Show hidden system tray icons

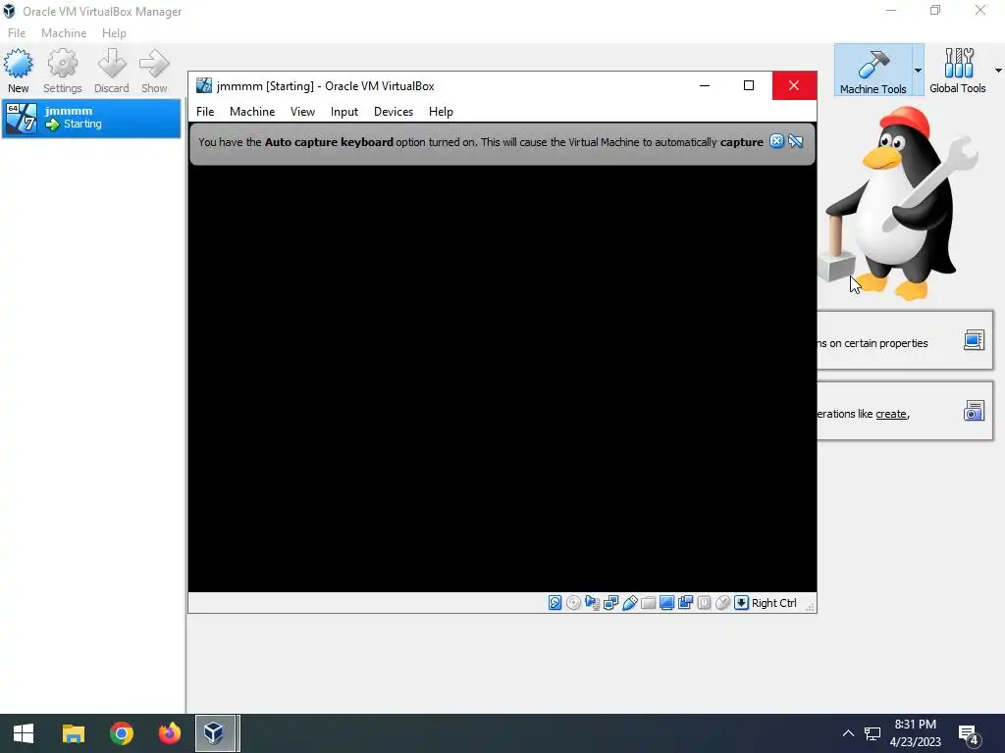848,733
